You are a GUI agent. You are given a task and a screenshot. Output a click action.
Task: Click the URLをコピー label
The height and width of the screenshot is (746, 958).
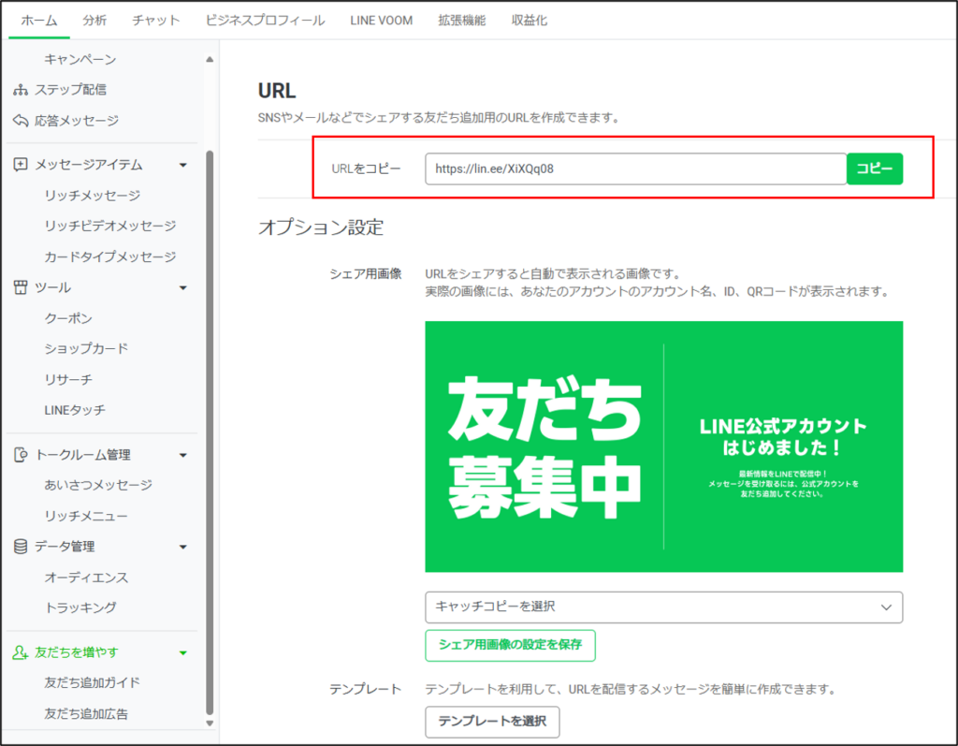(x=366, y=168)
